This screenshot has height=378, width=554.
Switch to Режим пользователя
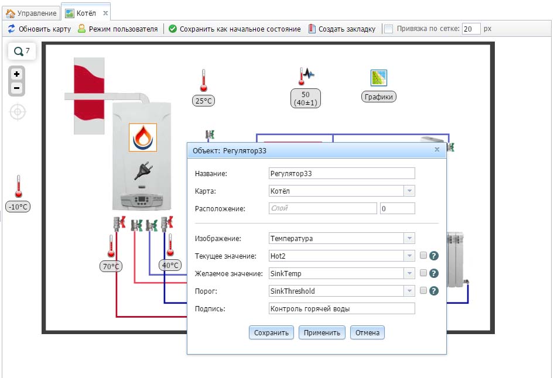118,29
